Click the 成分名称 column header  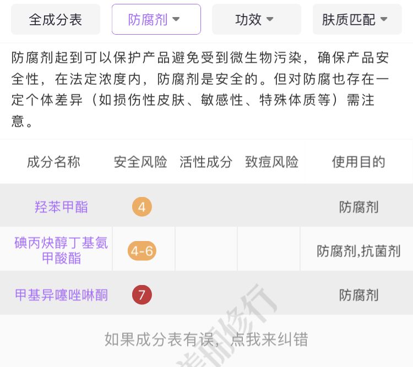(x=53, y=162)
